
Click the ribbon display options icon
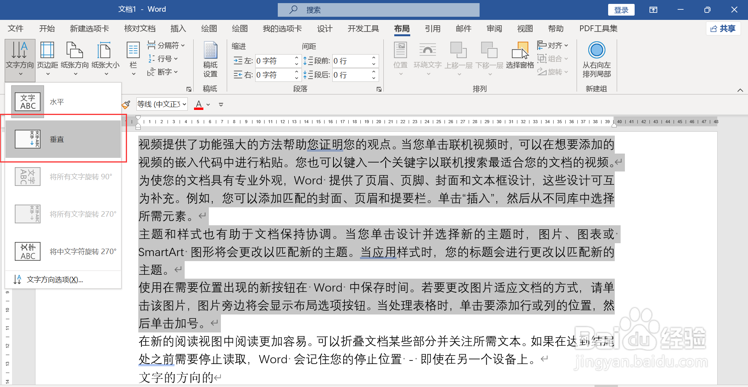(x=653, y=10)
